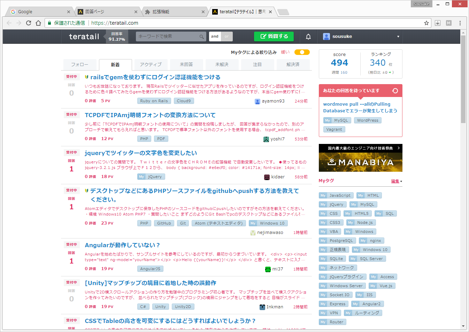Open notifications bell
Image resolution: width=469 pixels, height=332 pixels.
tap(308, 37)
